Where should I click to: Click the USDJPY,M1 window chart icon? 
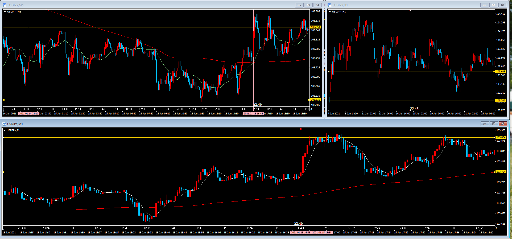[x=4, y=124]
